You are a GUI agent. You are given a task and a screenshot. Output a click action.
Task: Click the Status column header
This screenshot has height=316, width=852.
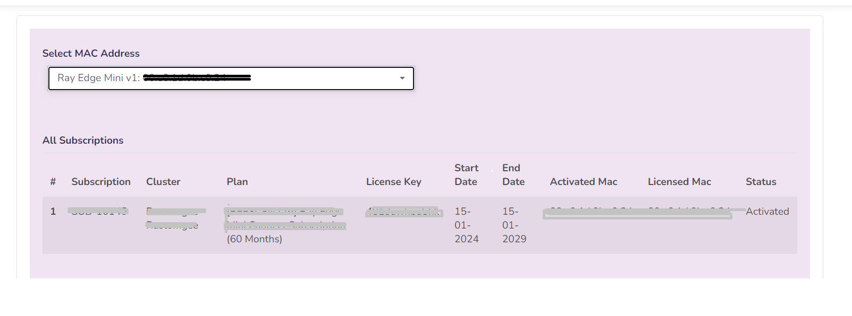(761, 182)
